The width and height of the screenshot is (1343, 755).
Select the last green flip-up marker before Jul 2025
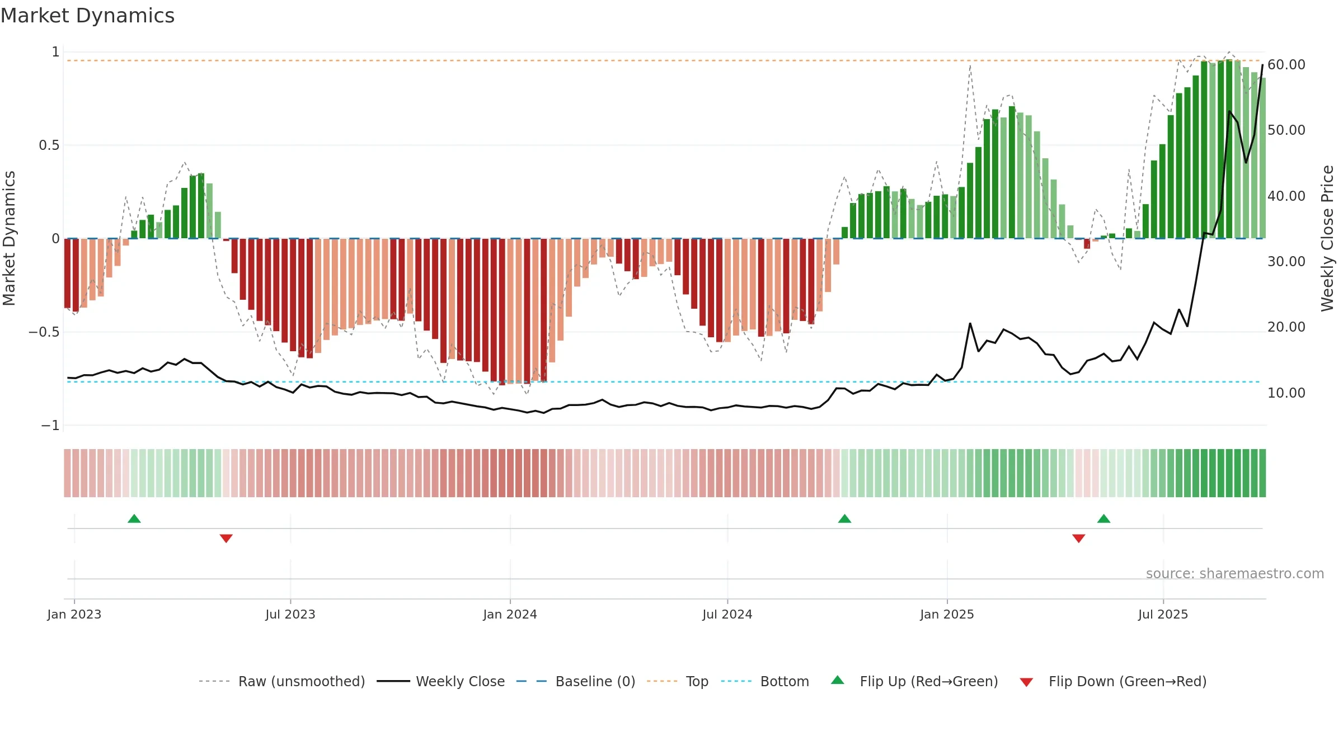click(1104, 518)
